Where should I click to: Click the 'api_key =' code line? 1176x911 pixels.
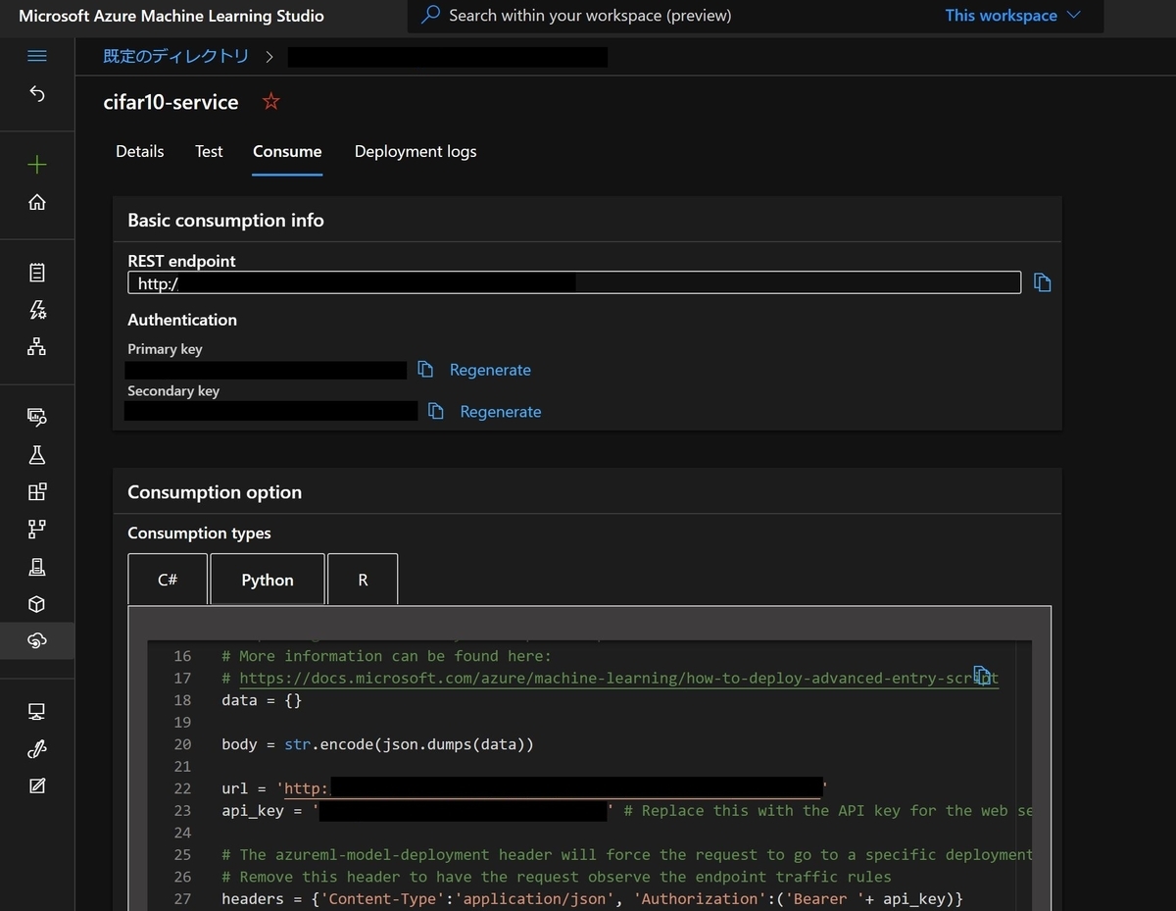click(627, 811)
